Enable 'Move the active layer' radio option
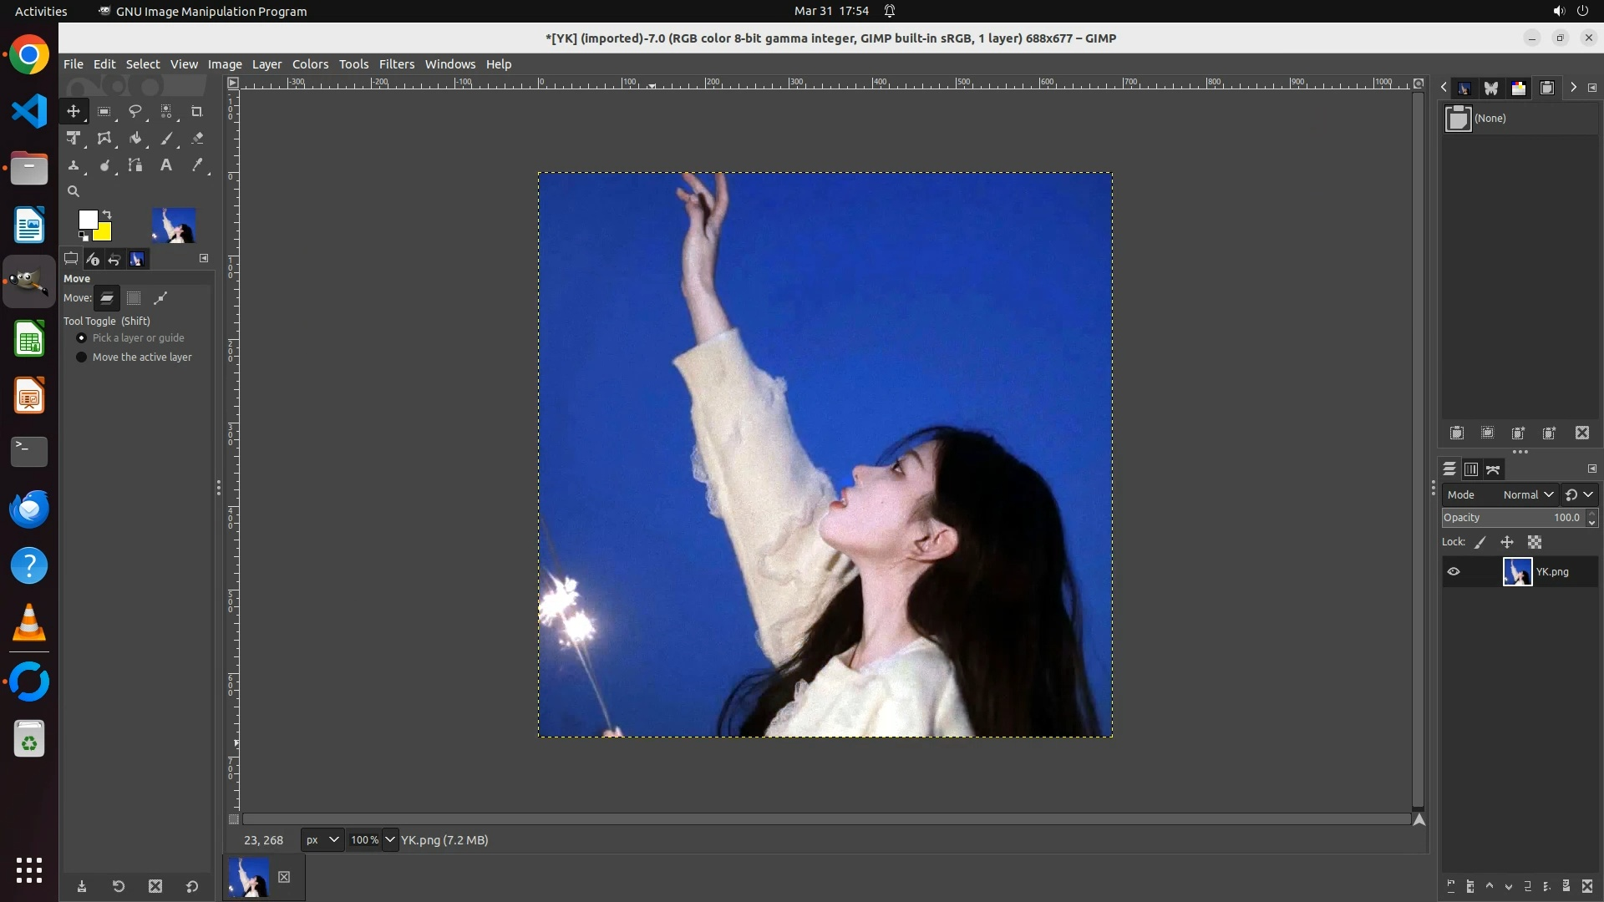This screenshot has height=902, width=1604. [81, 357]
